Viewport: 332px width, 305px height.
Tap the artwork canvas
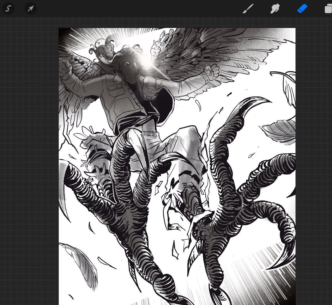tap(177, 166)
